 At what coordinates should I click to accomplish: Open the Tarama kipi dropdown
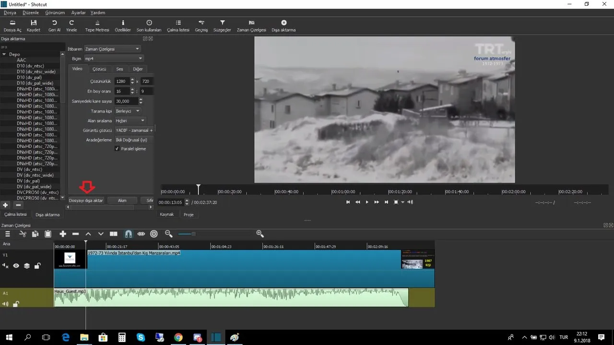128,111
